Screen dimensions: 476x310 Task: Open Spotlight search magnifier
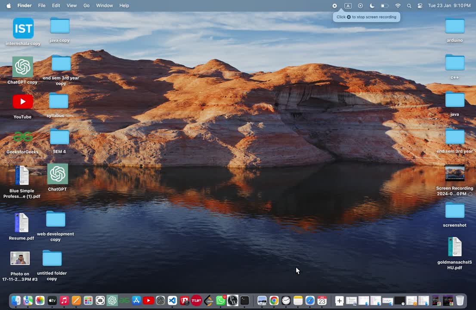coord(409,6)
